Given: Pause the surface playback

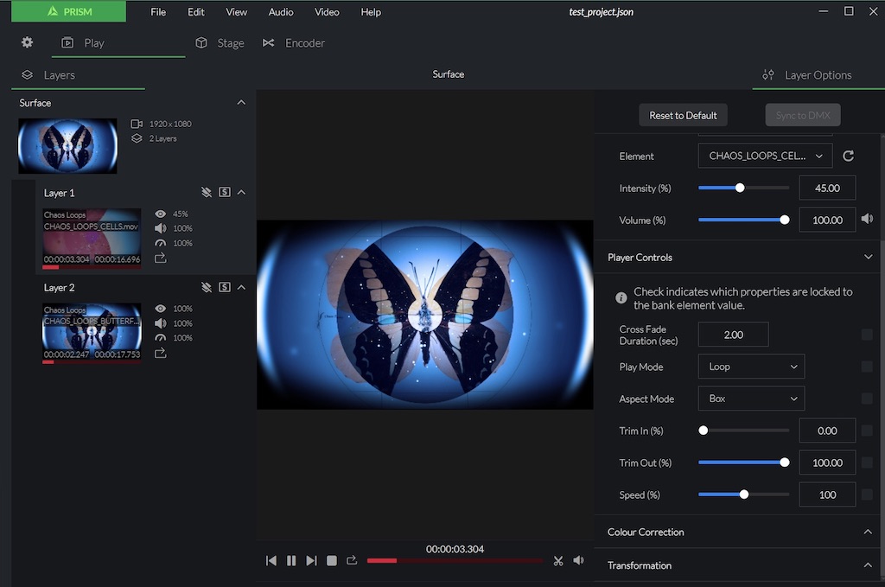Looking at the screenshot, I should [x=291, y=561].
